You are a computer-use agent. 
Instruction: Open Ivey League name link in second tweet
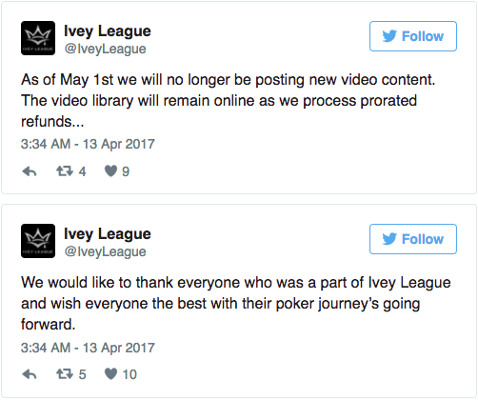pos(108,234)
